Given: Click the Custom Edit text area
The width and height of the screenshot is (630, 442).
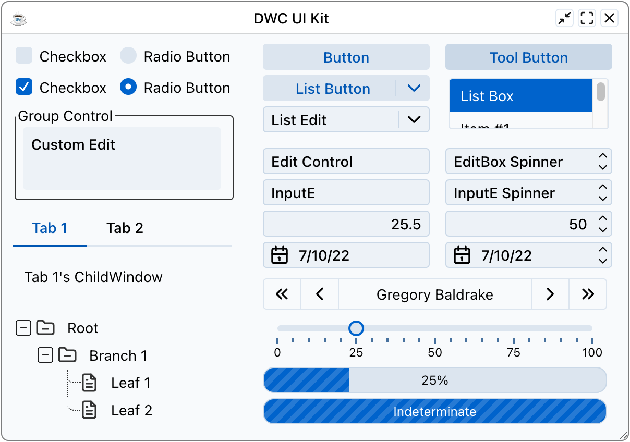Looking at the screenshot, I should 122,158.
